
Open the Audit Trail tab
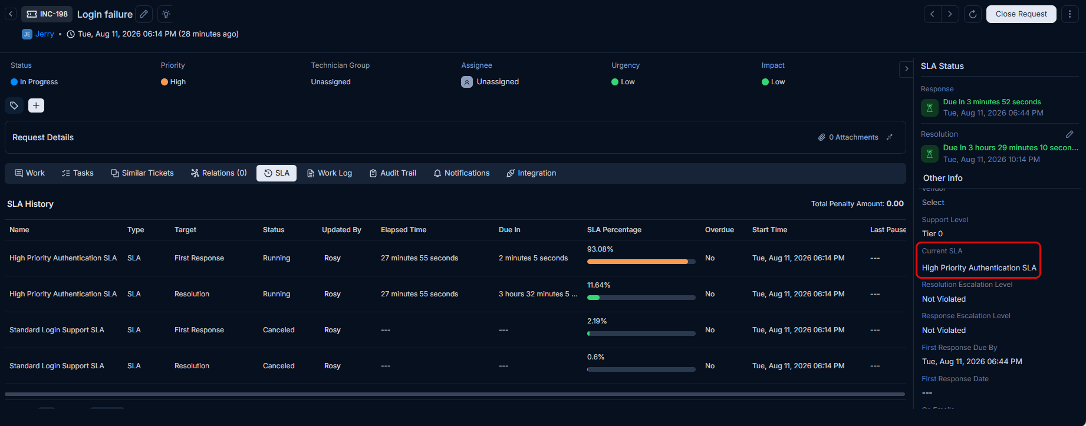(x=393, y=173)
